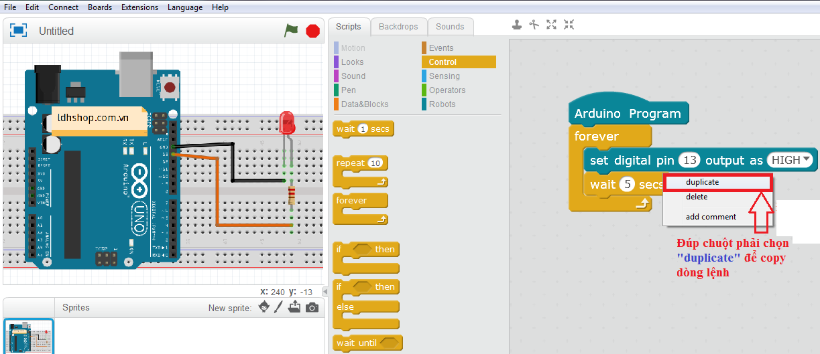Select the Data&Blocks category

(365, 104)
